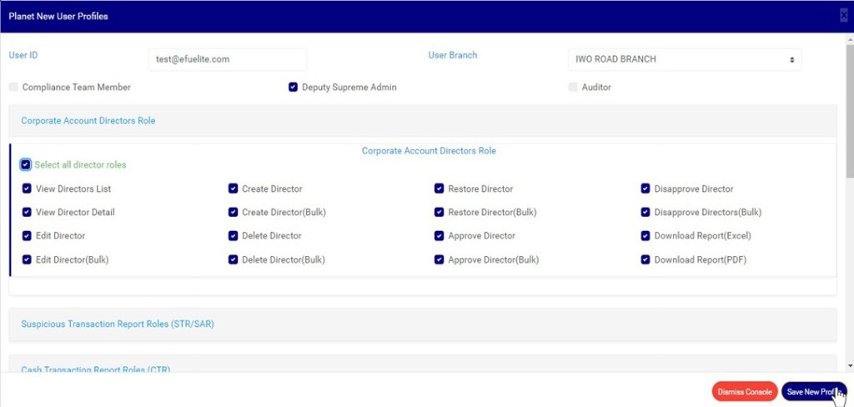Click the User ID email field
Screen dimensions: 854x407
(227, 60)
